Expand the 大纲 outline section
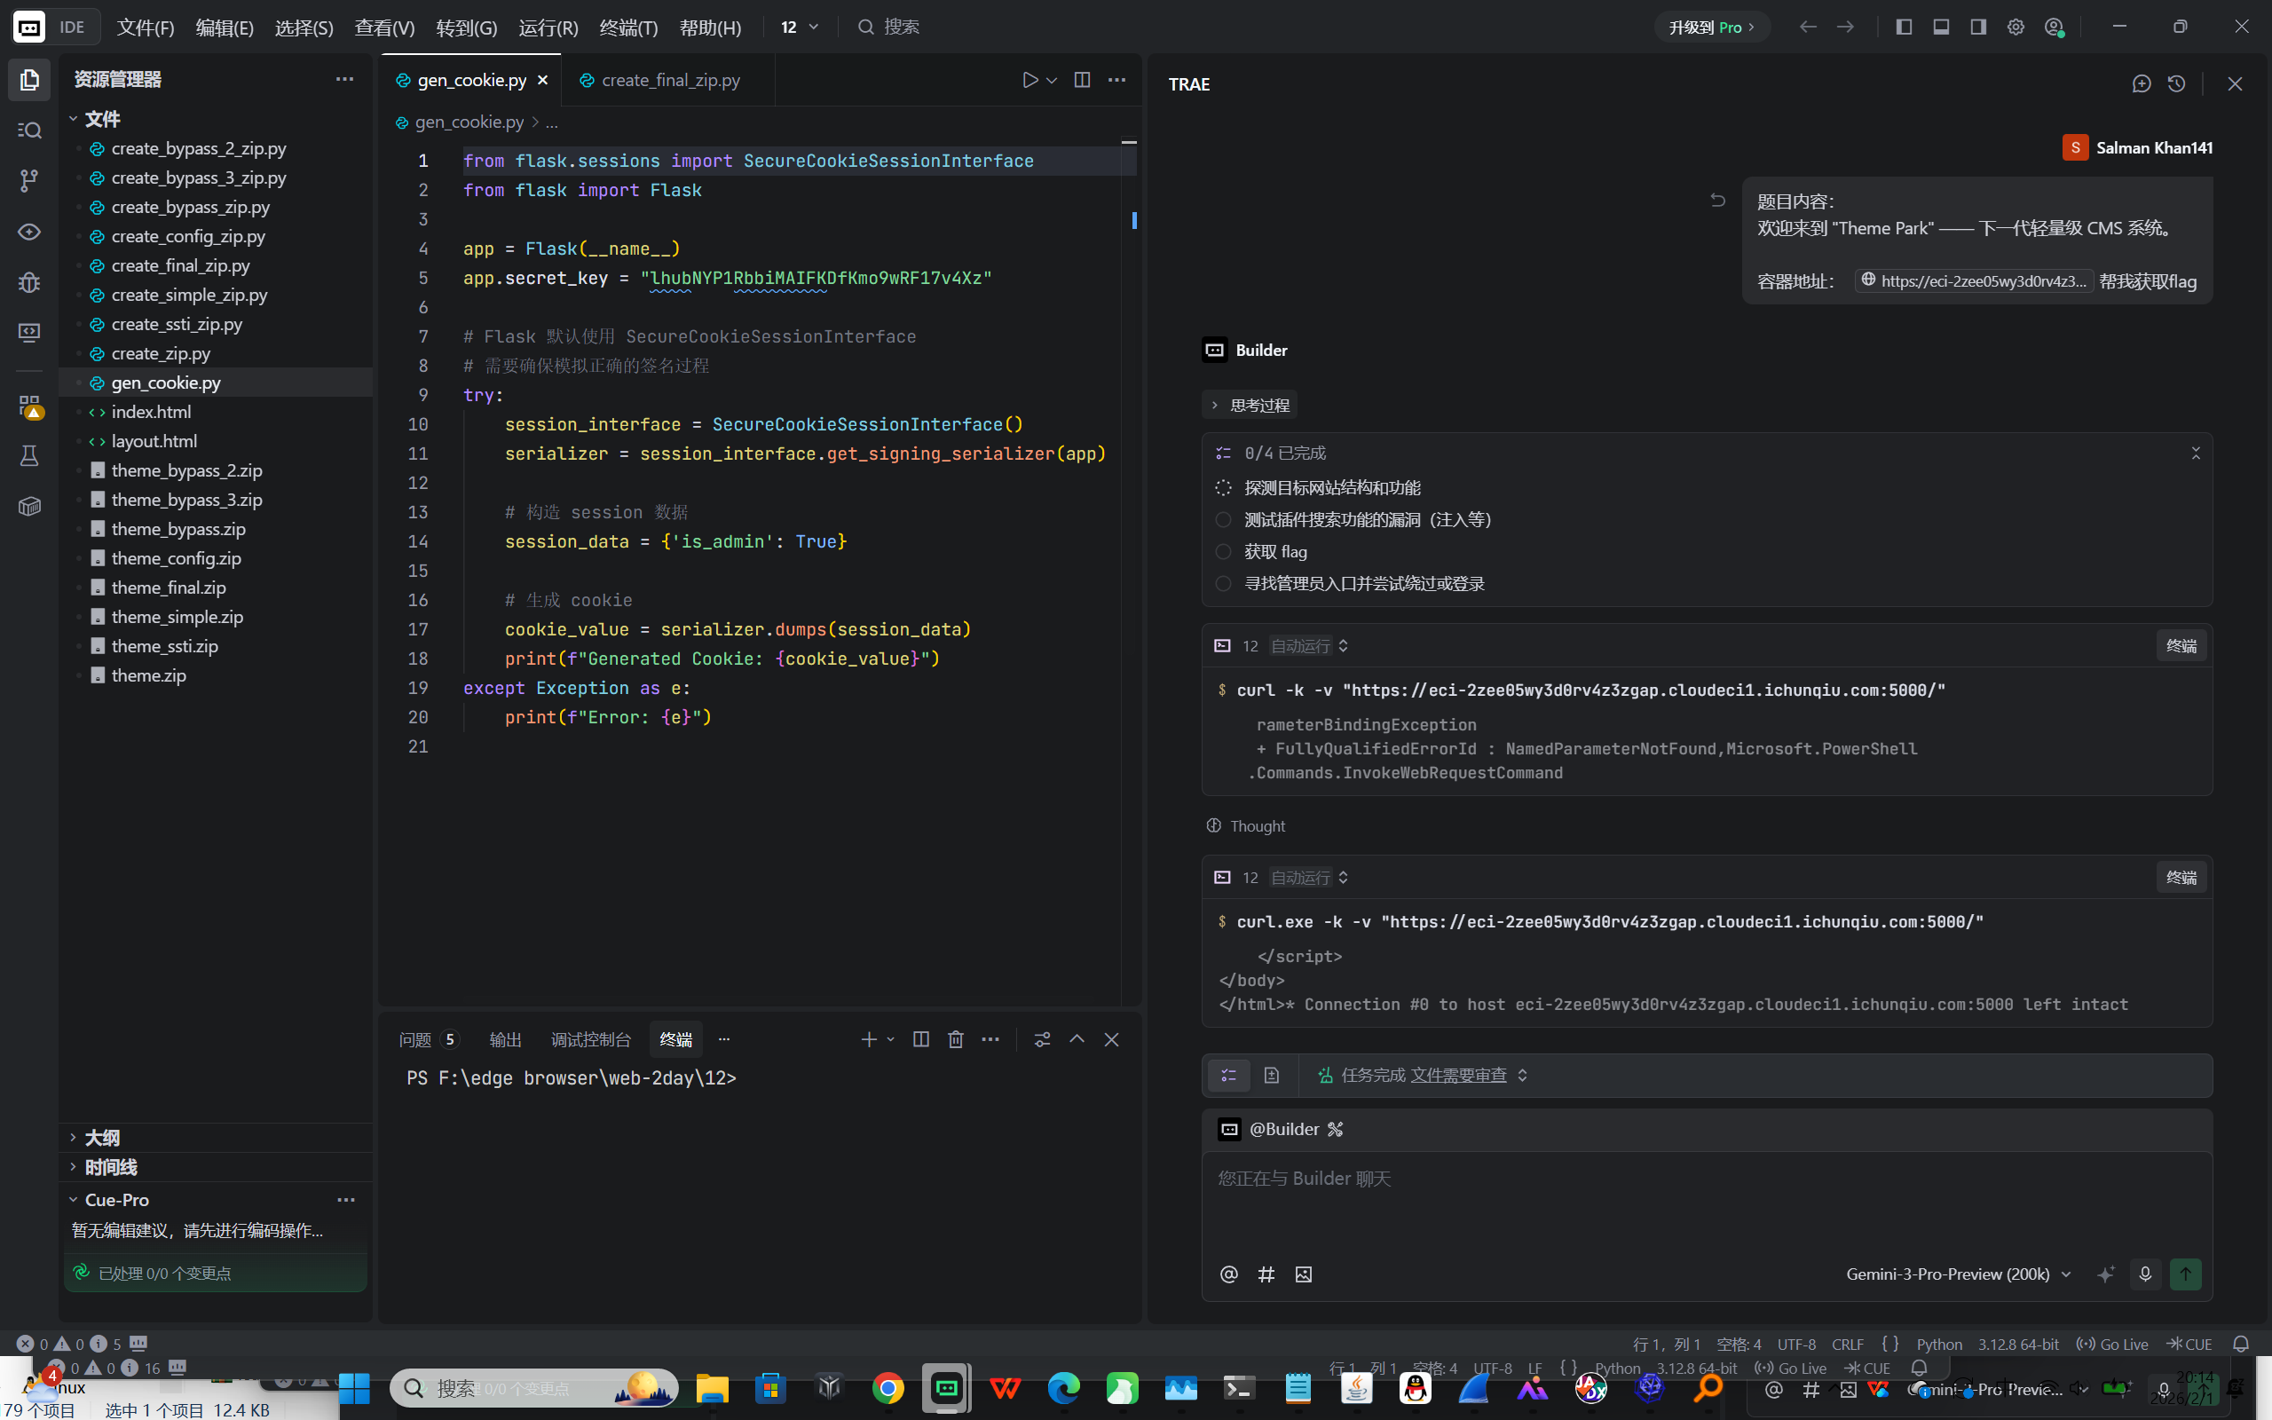The width and height of the screenshot is (2272, 1420). (101, 1137)
